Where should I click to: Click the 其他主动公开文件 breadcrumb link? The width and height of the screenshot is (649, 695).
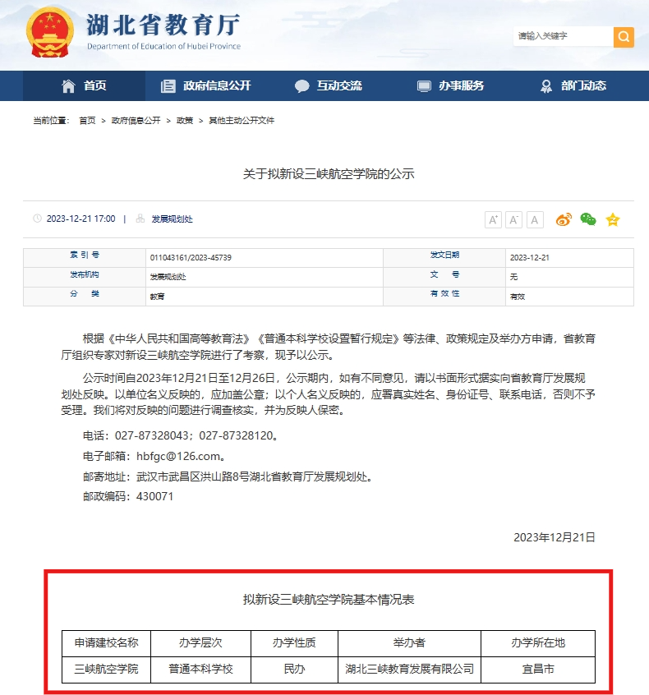pos(242,121)
